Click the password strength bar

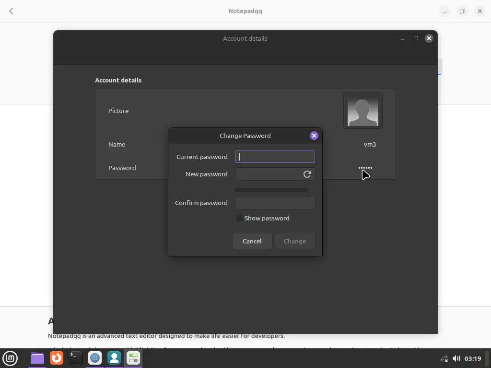(x=271, y=190)
